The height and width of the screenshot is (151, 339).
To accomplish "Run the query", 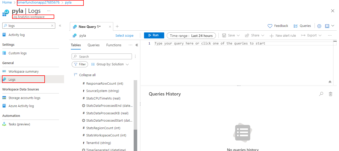I will (154, 35).
